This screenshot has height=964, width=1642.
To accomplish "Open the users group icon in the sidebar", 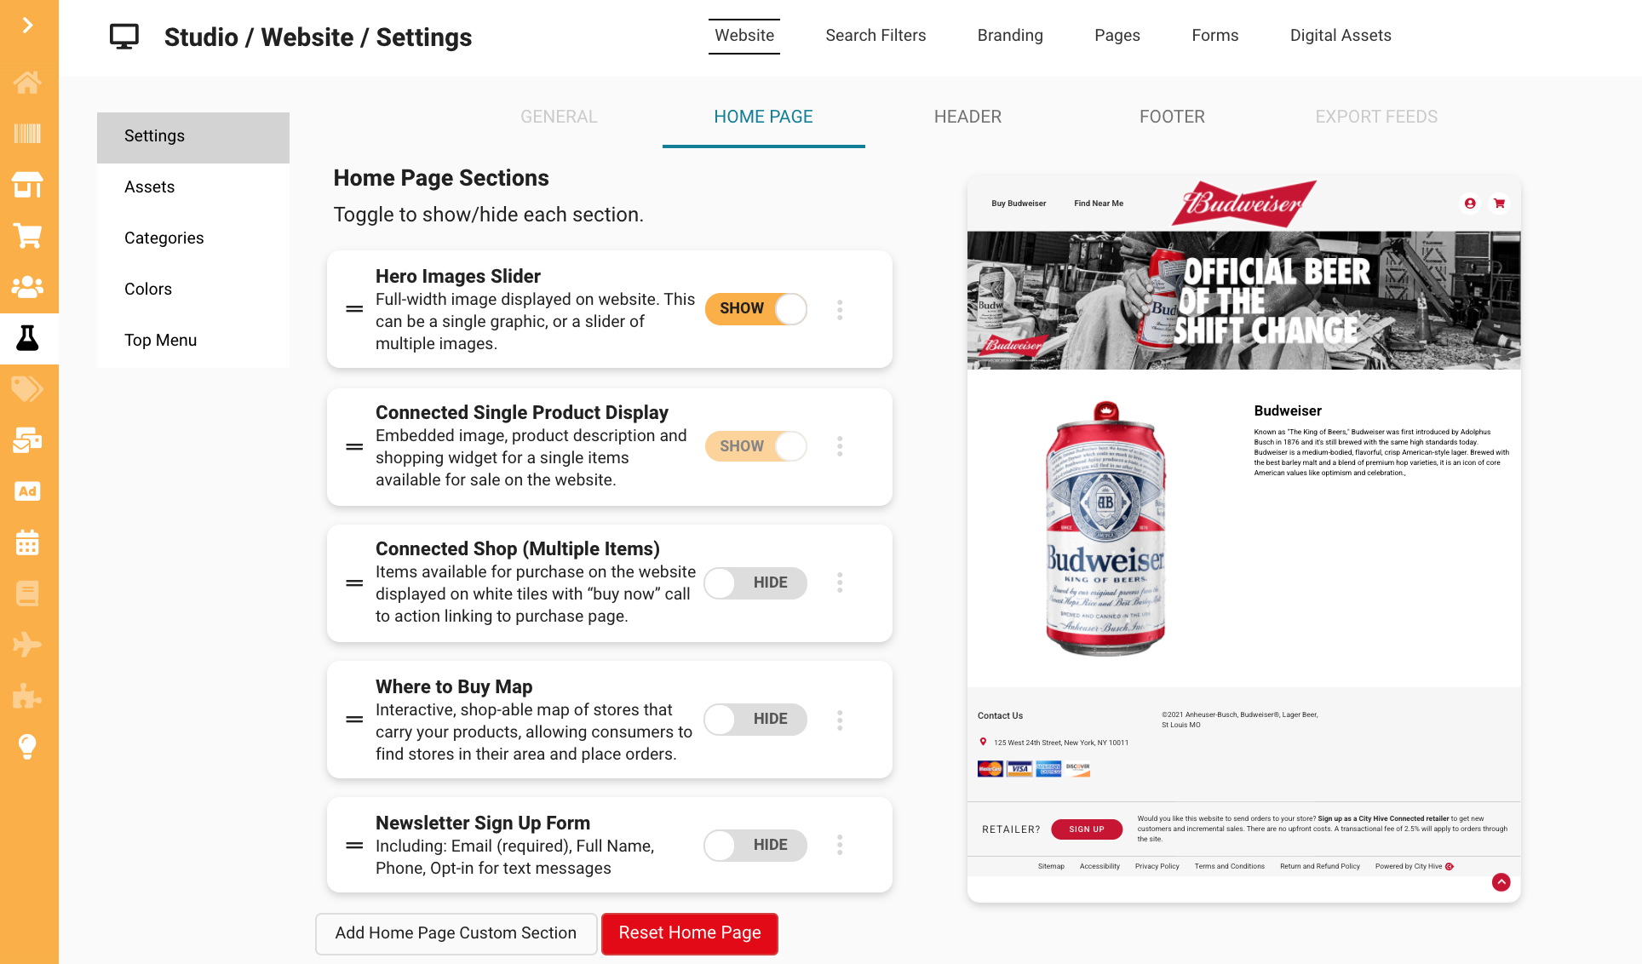I will [27, 287].
